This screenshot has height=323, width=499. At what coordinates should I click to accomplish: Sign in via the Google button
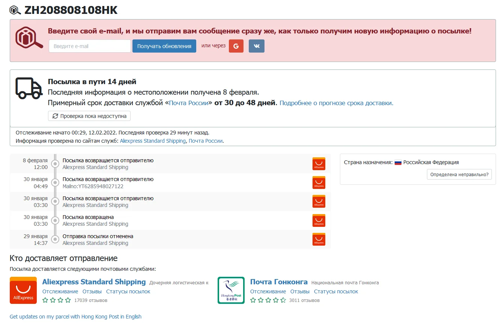[236, 46]
